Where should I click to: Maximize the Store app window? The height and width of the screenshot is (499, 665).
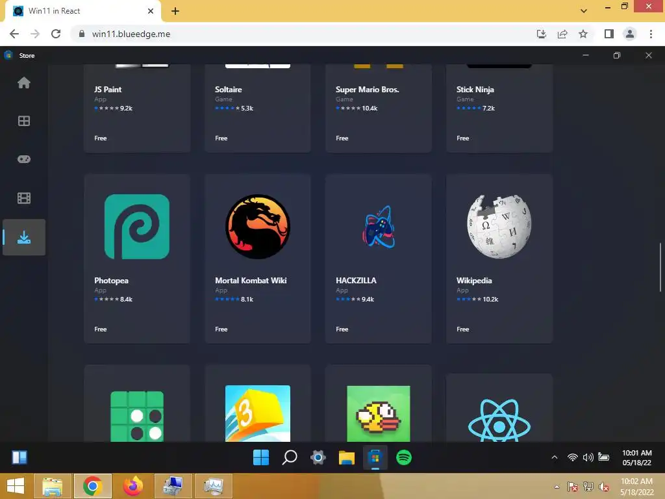click(x=617, y=55)
